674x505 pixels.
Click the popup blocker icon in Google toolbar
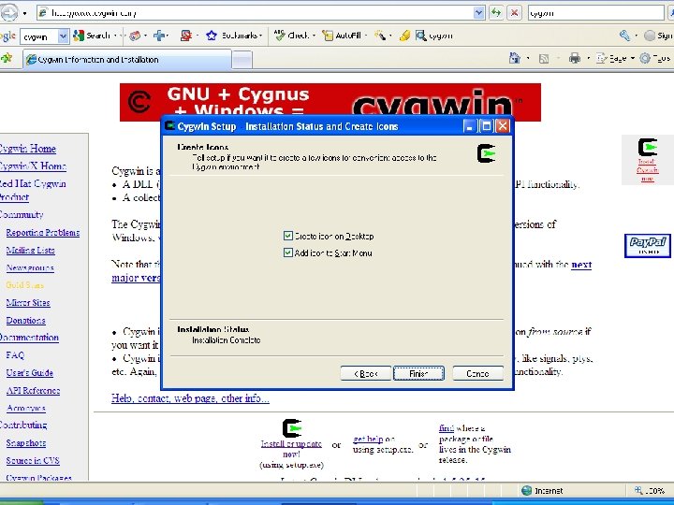[x=186, y=36]
